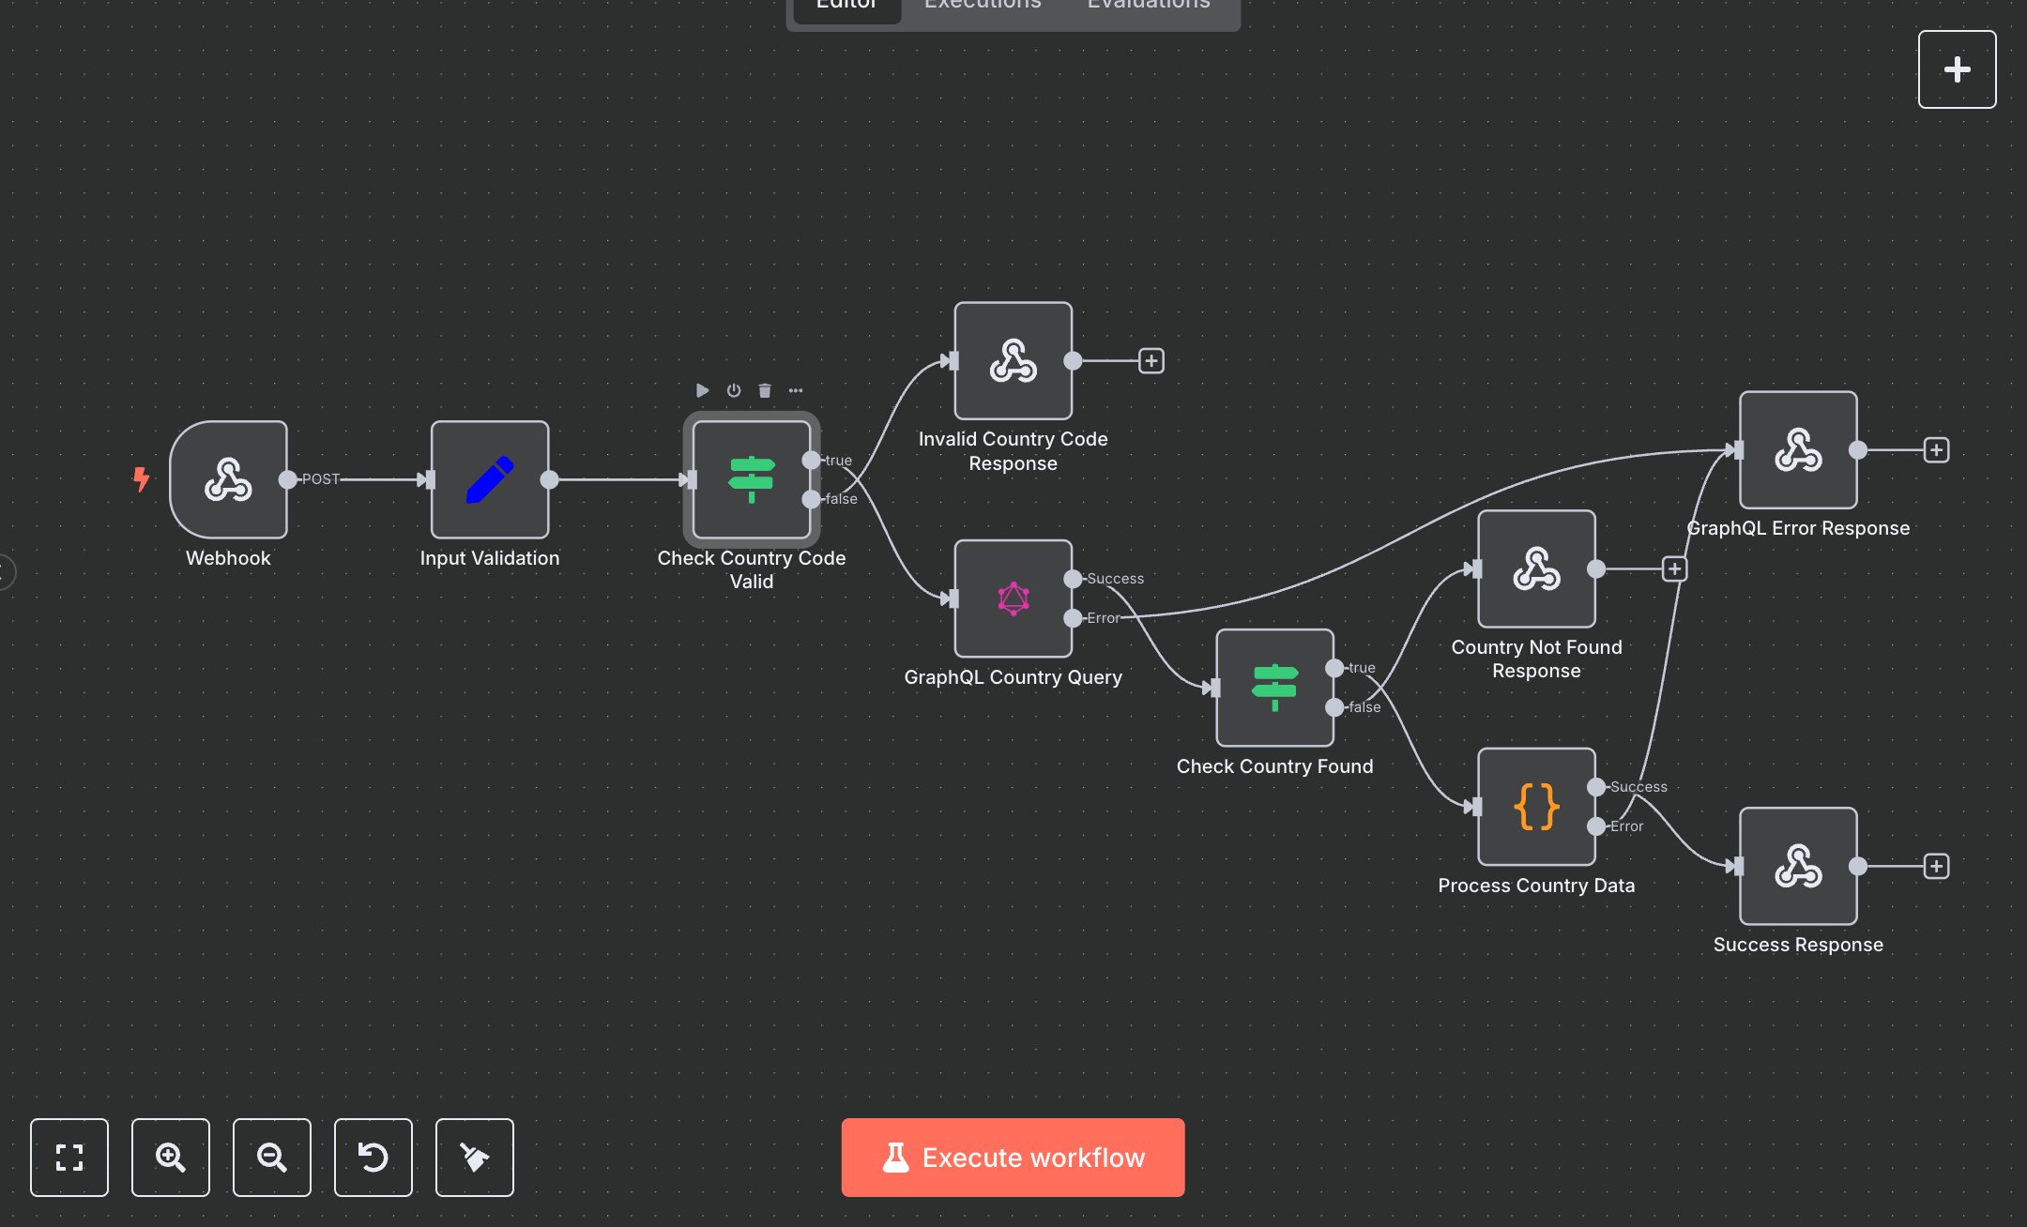The image size is (2027, 1227).
Task: Select the Process Country Data code node
Action: pyautogui.click(x=1535, y=807)
